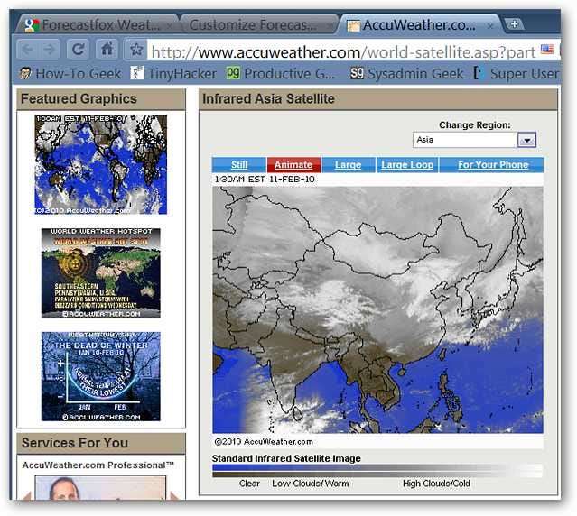Viewport: 577px width, 516px height.
Task: Go forward with the Forward arrow
Action: pyautogui.click(x=50, y=50)
